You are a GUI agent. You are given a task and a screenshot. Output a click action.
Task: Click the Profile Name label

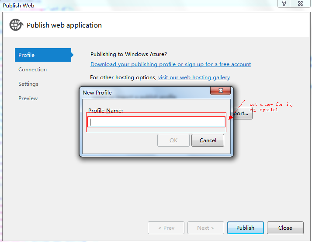click(x=105, y=111)
